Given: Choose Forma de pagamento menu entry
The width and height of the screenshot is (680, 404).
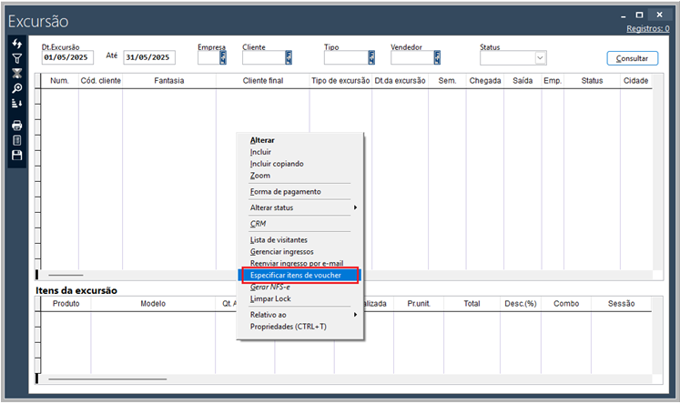Looking at the screenshot, I should [285, 192].
